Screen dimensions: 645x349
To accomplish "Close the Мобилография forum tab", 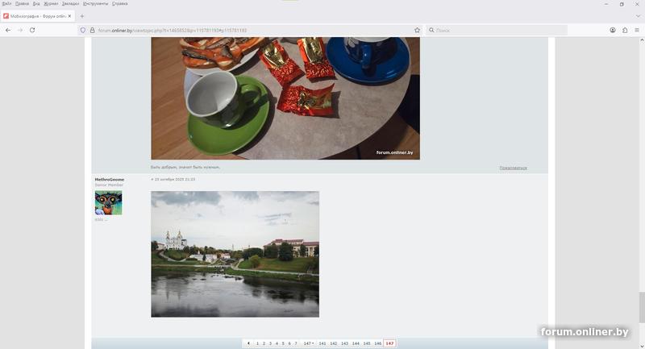I will point(69,16).
